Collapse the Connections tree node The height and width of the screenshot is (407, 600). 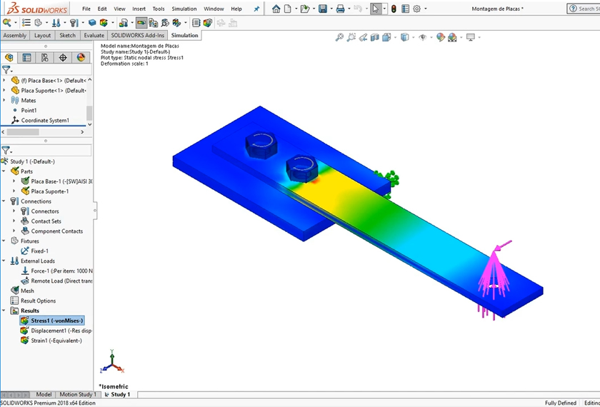point(5,201)
